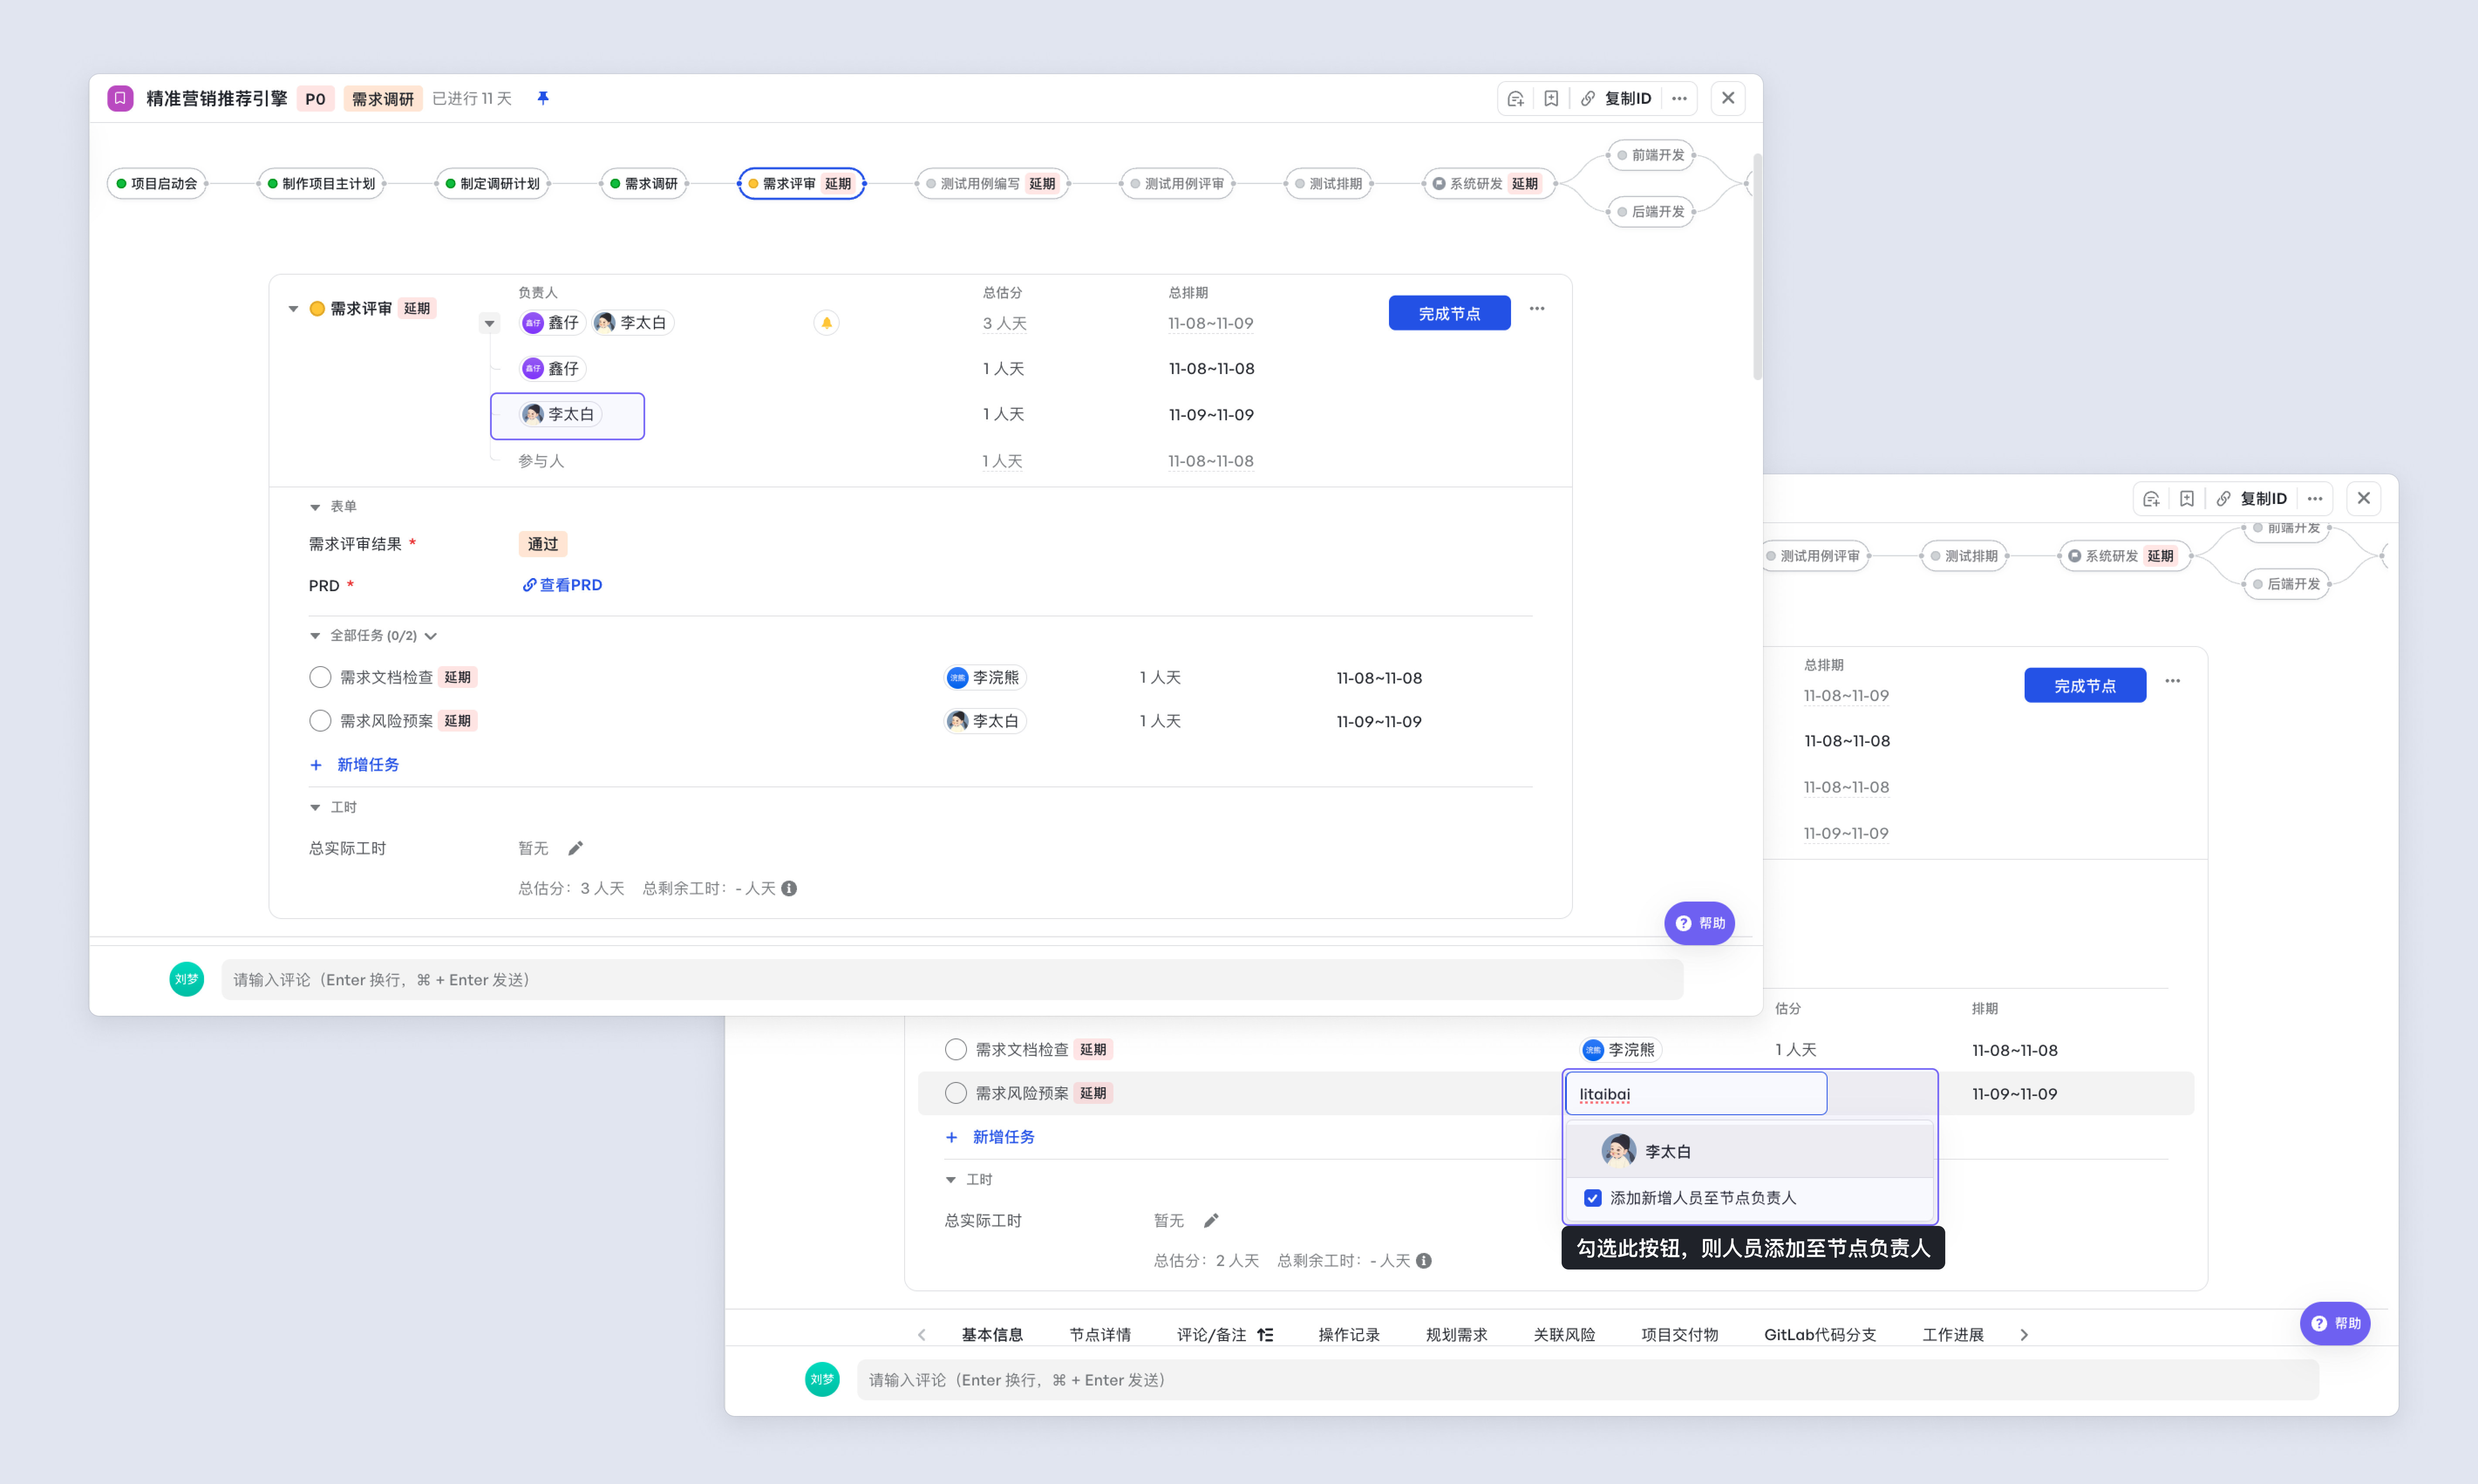Collapse the 需求评审 node section triangle
The height and width of the screenshot is (1484, 2478).
(293, 309)
